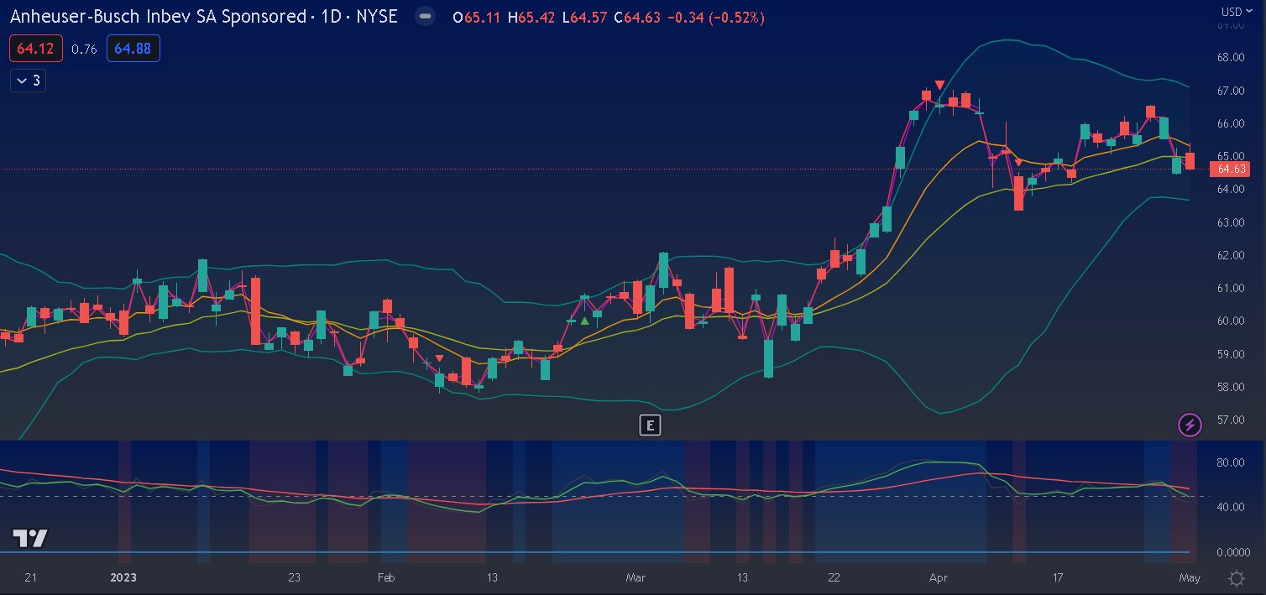Click the 67.00 price axis label
This screenshot has width=1266, height=595.
coord(1231,91)
